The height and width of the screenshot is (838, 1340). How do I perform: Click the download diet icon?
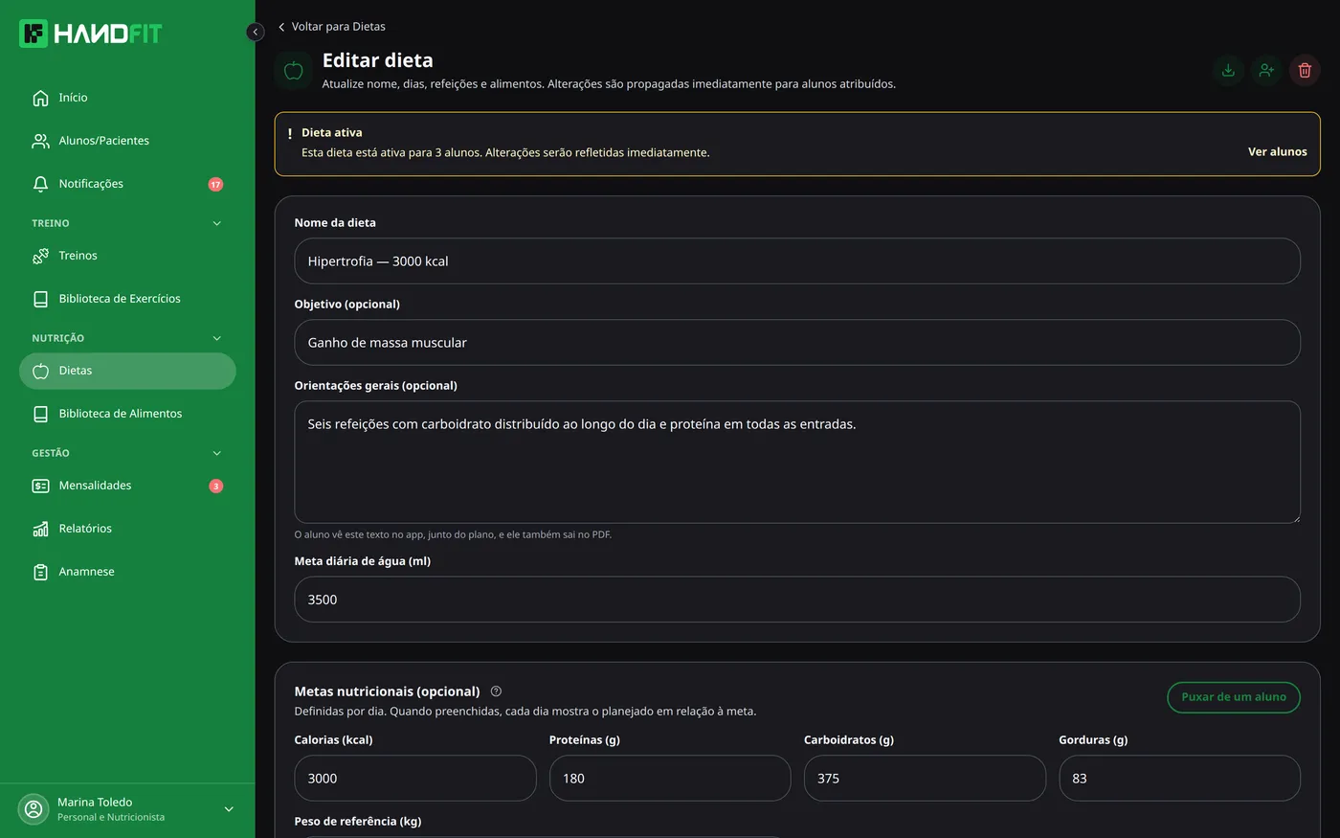pyautogui.click(x=1228, y=70)
